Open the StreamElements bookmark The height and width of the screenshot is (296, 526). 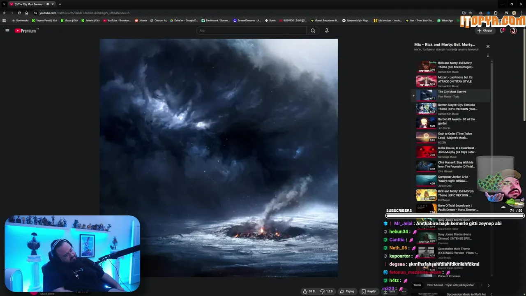click(x=247, y=20)
